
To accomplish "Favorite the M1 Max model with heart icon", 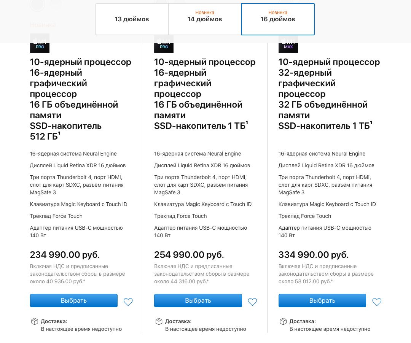I will (x=377, y=302).
